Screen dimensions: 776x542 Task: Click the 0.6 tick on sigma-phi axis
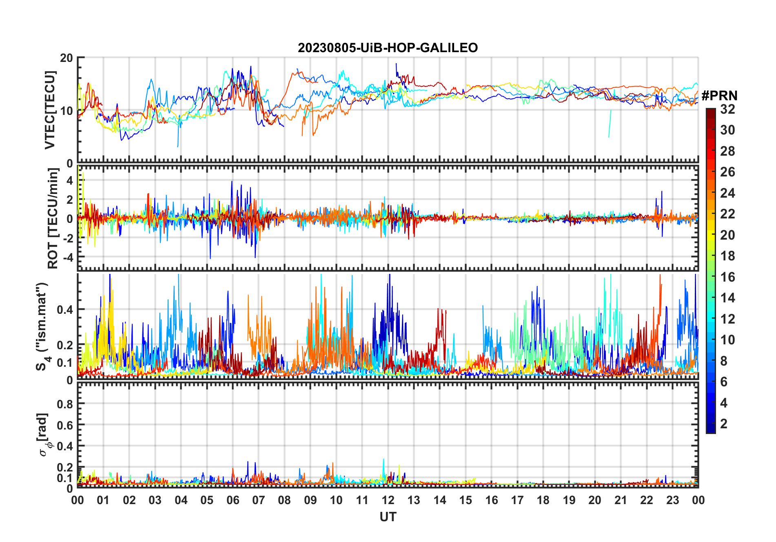[x=65, y=425]
